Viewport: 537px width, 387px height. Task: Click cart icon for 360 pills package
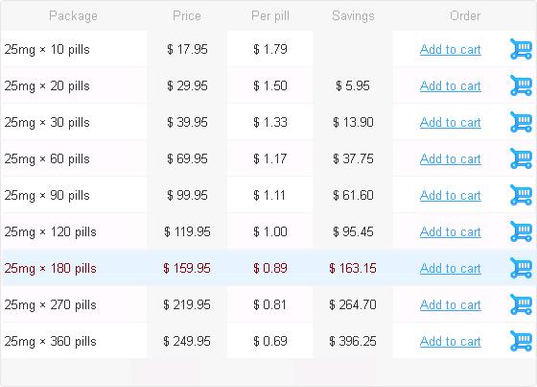click(x=521, y=341)
